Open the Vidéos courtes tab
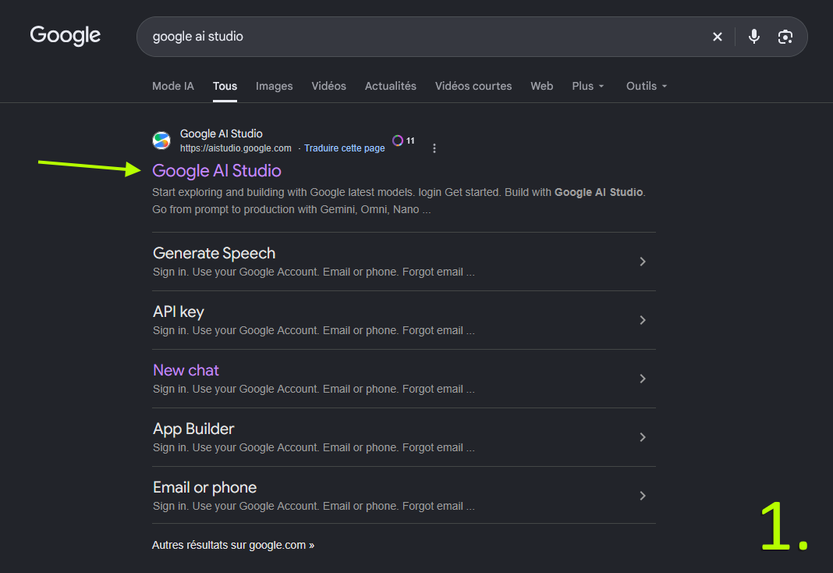833x573 pixels. 473,86
